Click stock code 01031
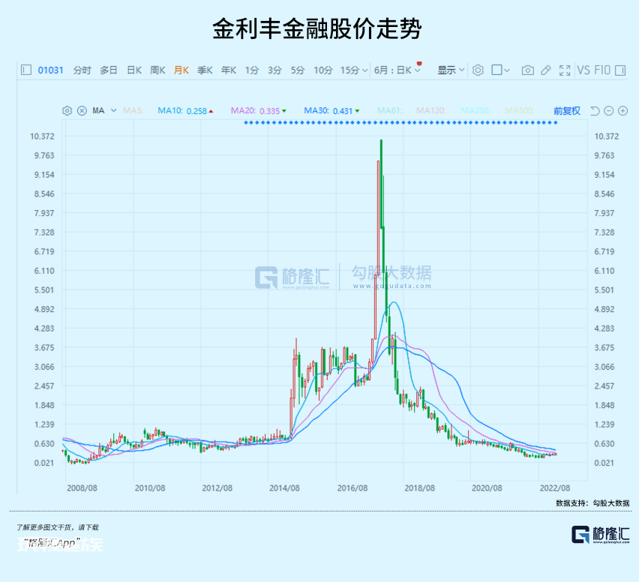The image size is (639, 582). pyautogui.click(x=50, y=70)
